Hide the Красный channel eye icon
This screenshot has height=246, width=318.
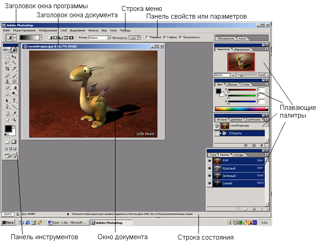coord(209,168)
